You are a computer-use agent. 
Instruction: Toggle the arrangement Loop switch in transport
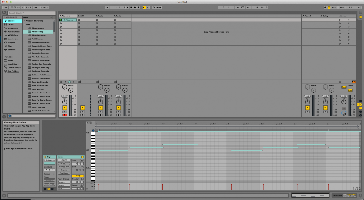[x=243, y=7]
